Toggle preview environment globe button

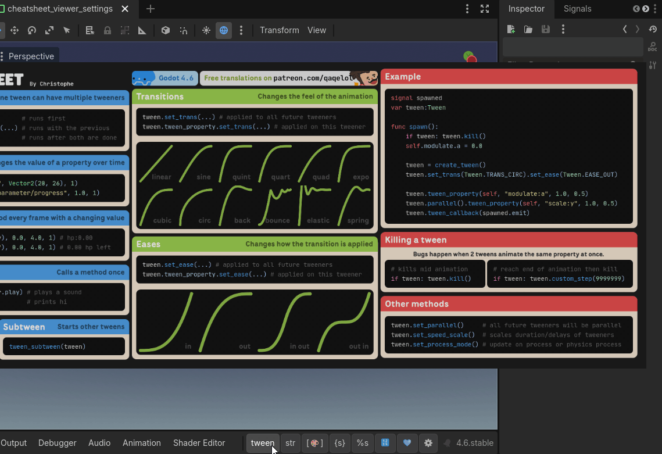point(224,30)
